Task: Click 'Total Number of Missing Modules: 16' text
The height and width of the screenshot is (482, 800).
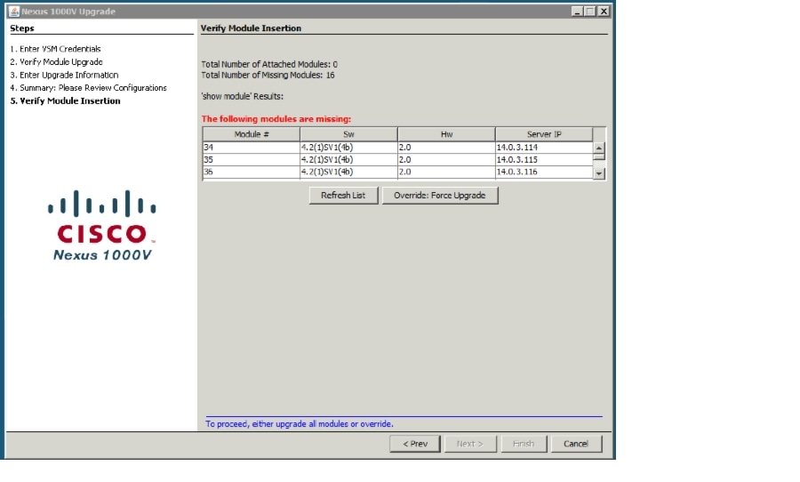Action: [x=268, y=75]
